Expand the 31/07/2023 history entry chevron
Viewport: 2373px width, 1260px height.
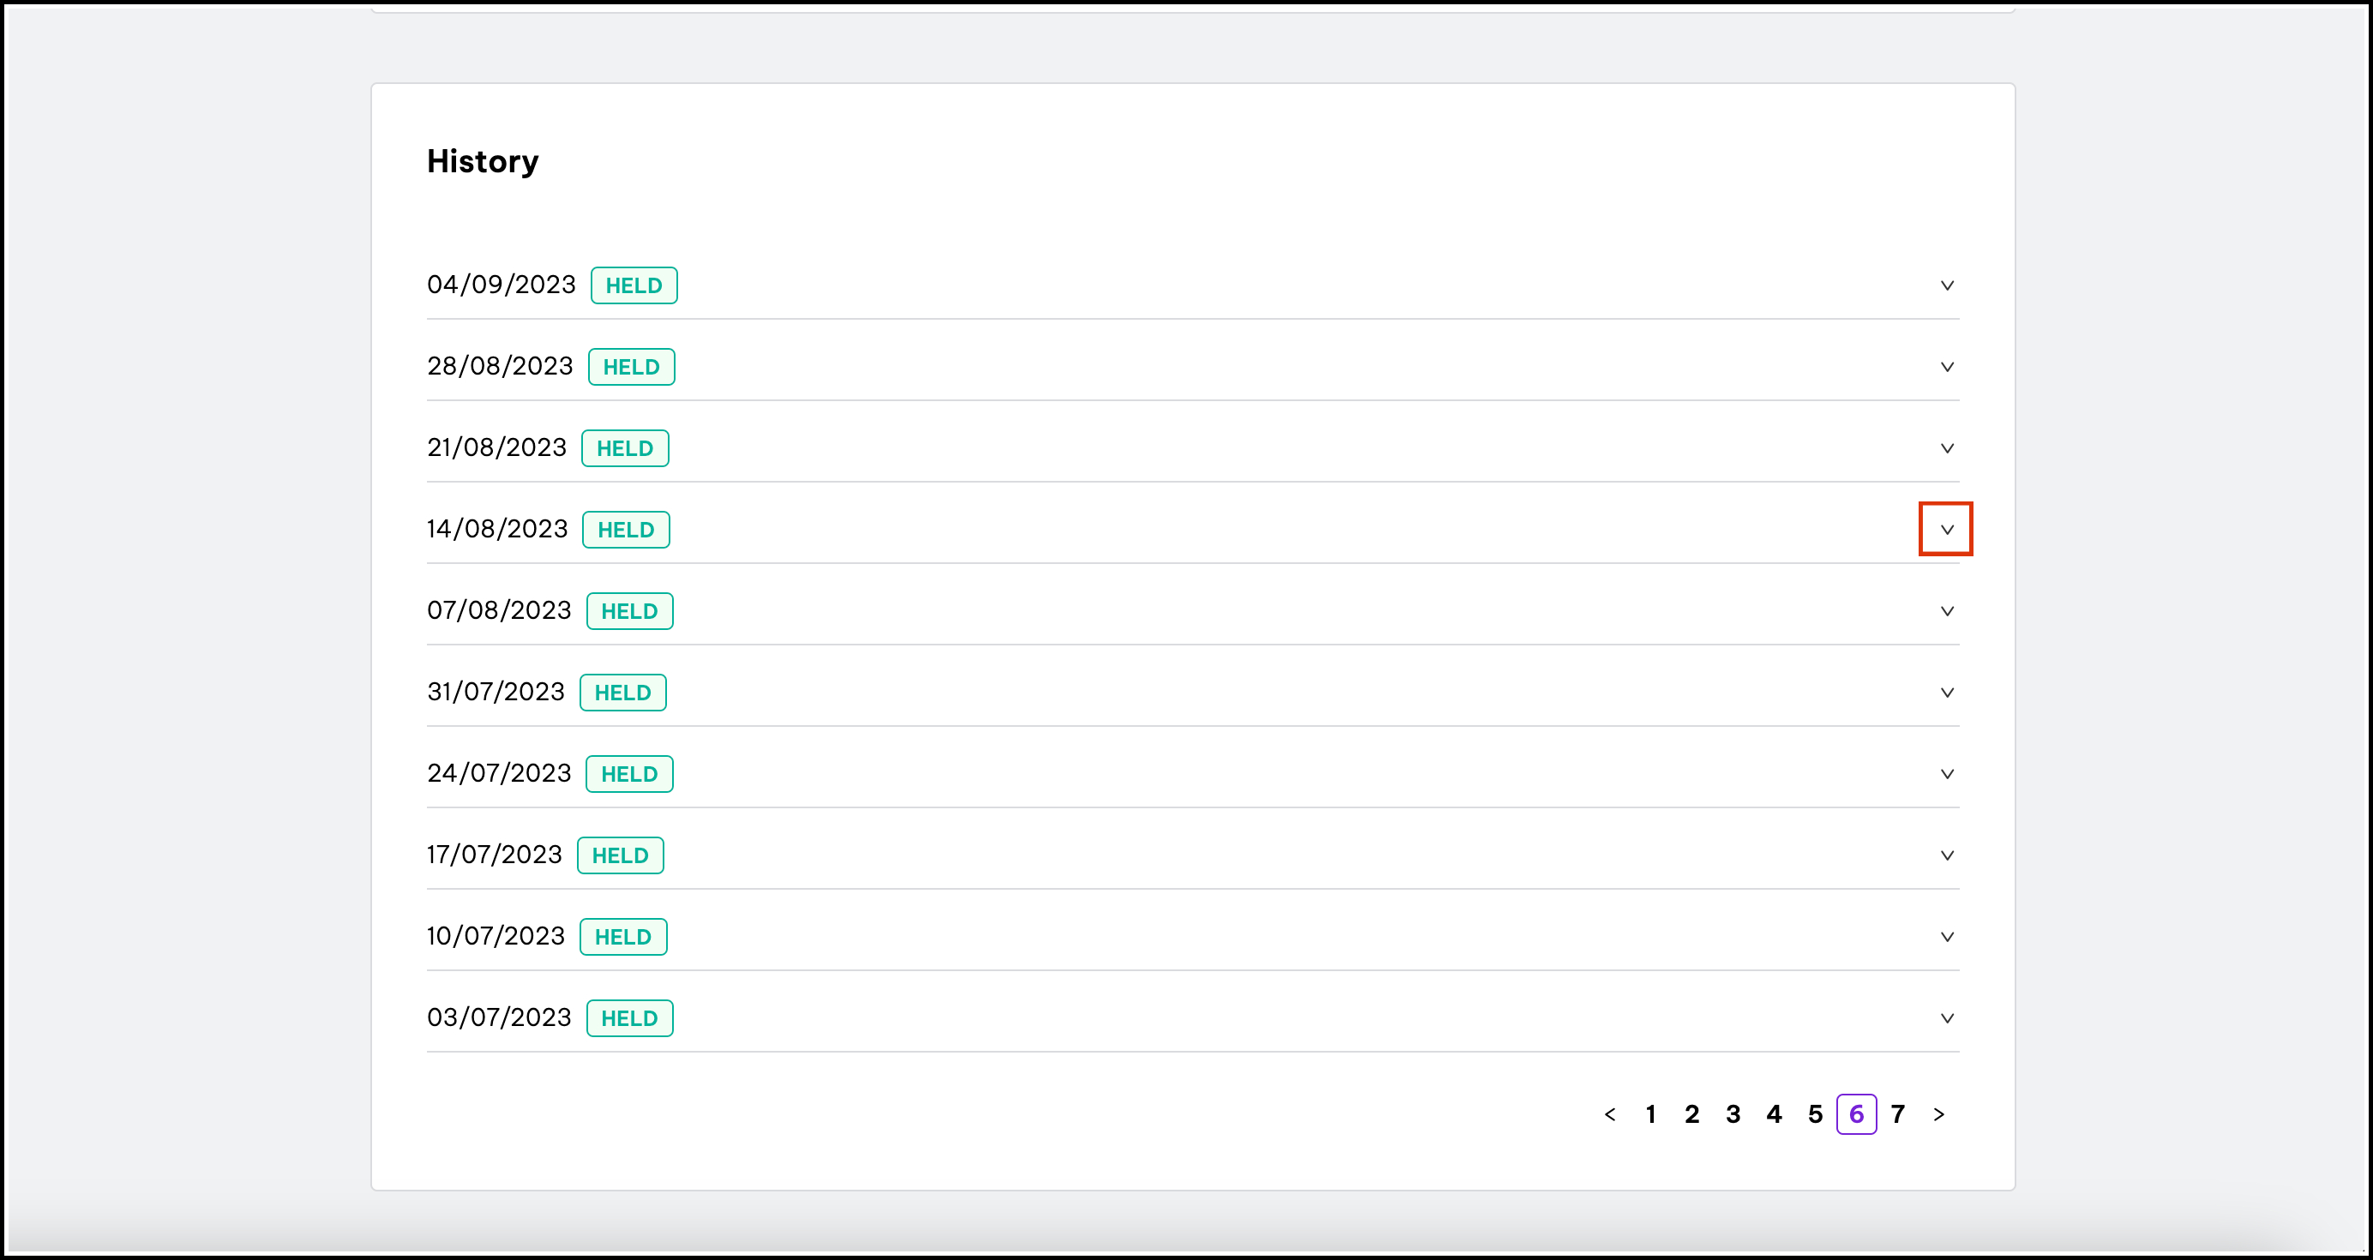pos(1946,693)
